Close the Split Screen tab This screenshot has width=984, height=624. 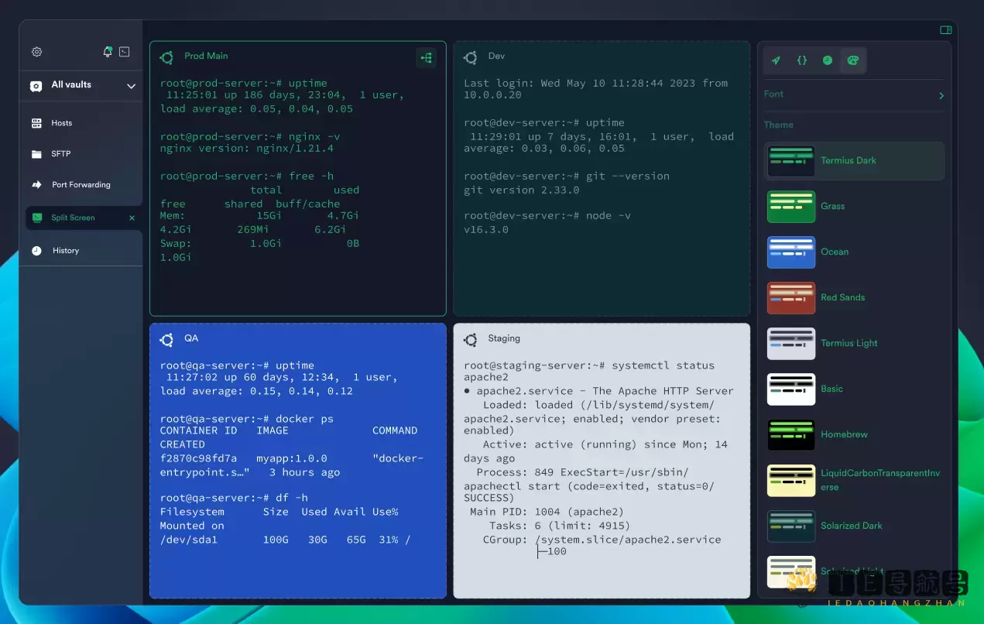pos(132,218)
